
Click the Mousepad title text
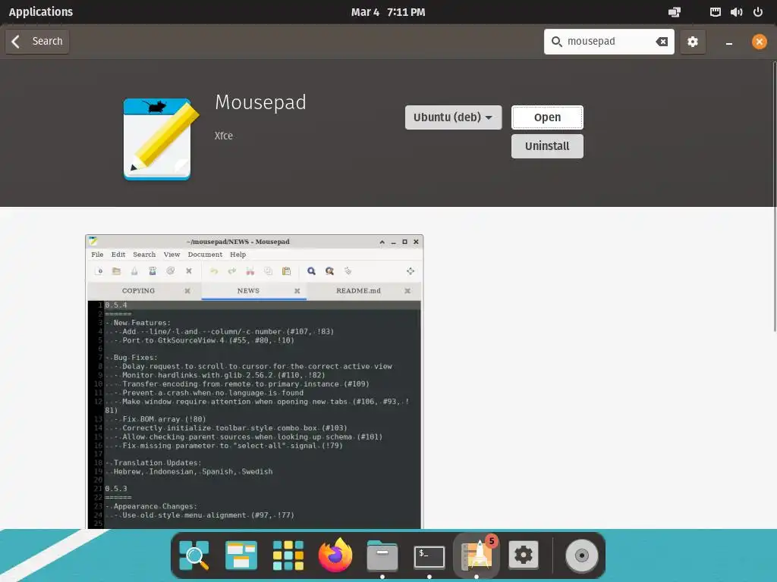(261, 102)
